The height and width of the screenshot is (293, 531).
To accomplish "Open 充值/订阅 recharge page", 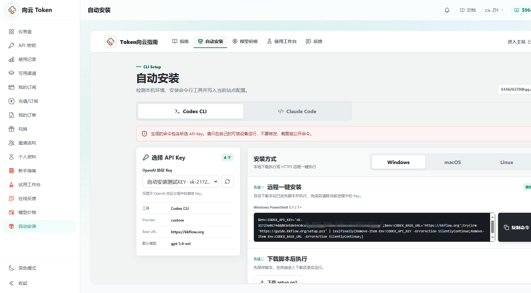I will (39, 101).
